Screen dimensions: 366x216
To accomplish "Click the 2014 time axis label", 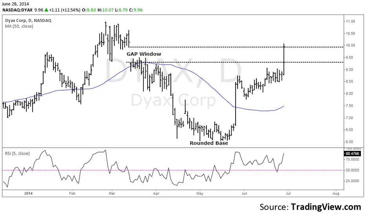I will coord(29,193).
